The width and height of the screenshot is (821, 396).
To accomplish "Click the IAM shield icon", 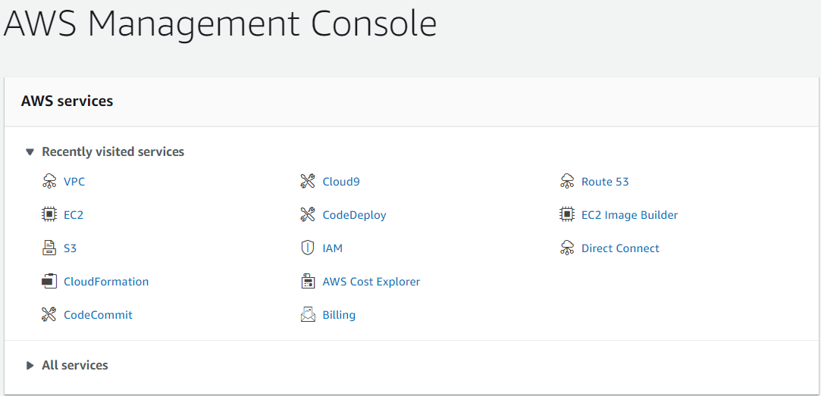I will [x=307, y=248].
